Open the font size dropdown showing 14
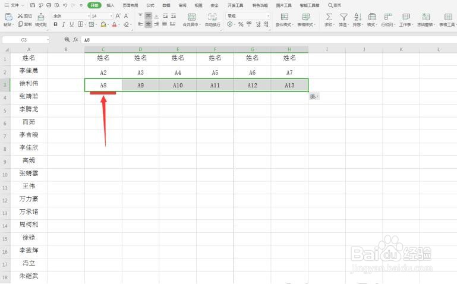 pyautogui.click(x=111, y=16)
